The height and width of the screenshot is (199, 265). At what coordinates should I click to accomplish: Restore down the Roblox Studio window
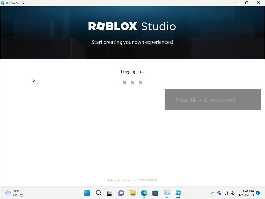[x=247, y=3]
